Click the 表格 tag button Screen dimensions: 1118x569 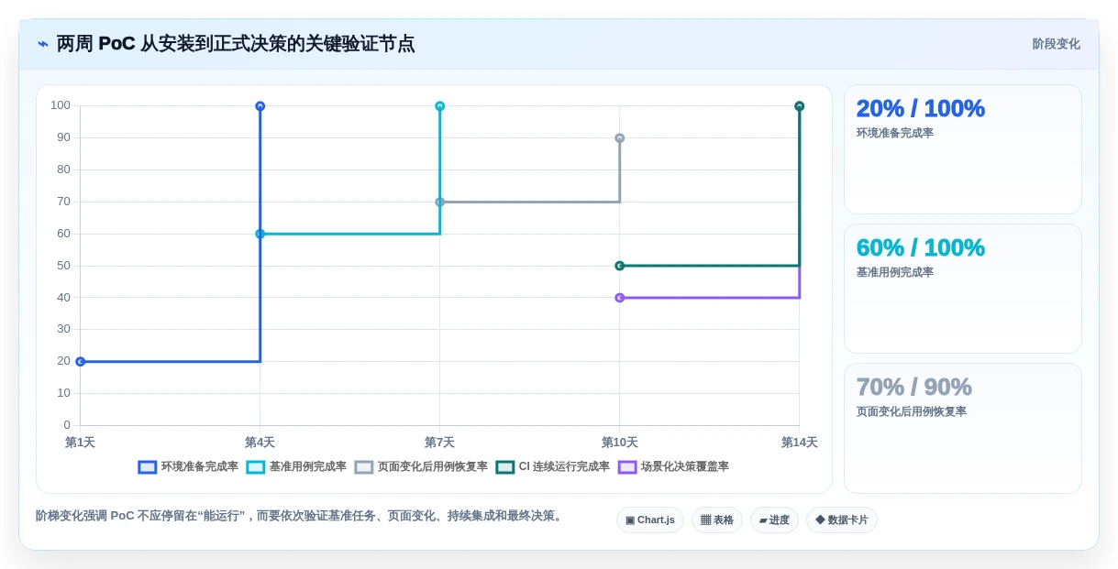point(717,520)
